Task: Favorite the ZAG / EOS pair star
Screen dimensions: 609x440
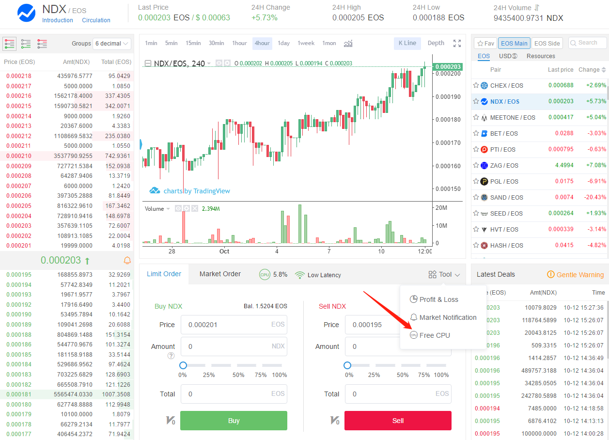Action: (x=476, y=165)
